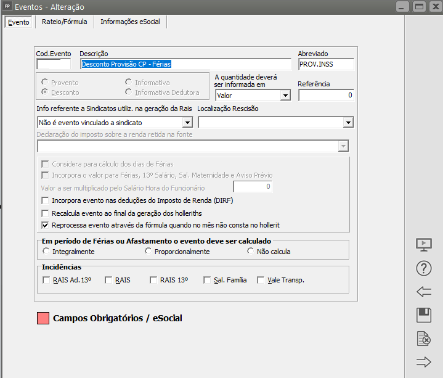Go to previous record with left arrow
Viewport: 443px width, 378px height.
423,292
